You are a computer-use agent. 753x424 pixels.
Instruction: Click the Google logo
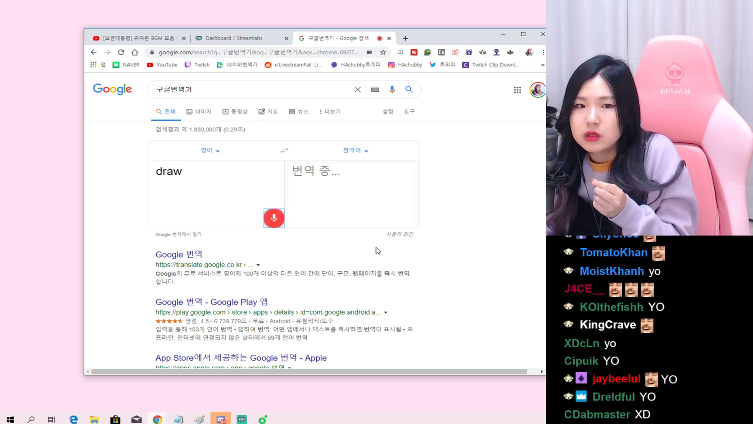(x=112, y=90)
